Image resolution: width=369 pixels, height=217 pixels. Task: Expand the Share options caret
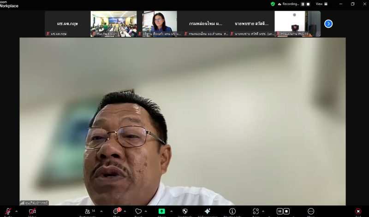[171, 211]
